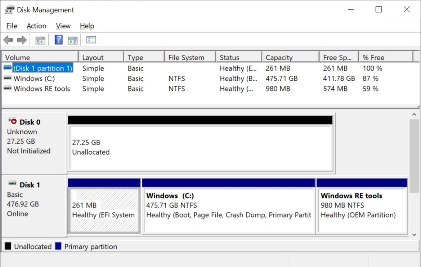The image size is (421, 267).
Task: Click the Healthy (B... status cell
Action: pos(238,79)
